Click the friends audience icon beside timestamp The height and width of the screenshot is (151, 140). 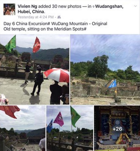pos(59,17)
